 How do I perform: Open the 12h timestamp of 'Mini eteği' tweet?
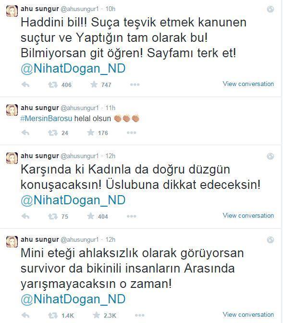tap(111, 239)
